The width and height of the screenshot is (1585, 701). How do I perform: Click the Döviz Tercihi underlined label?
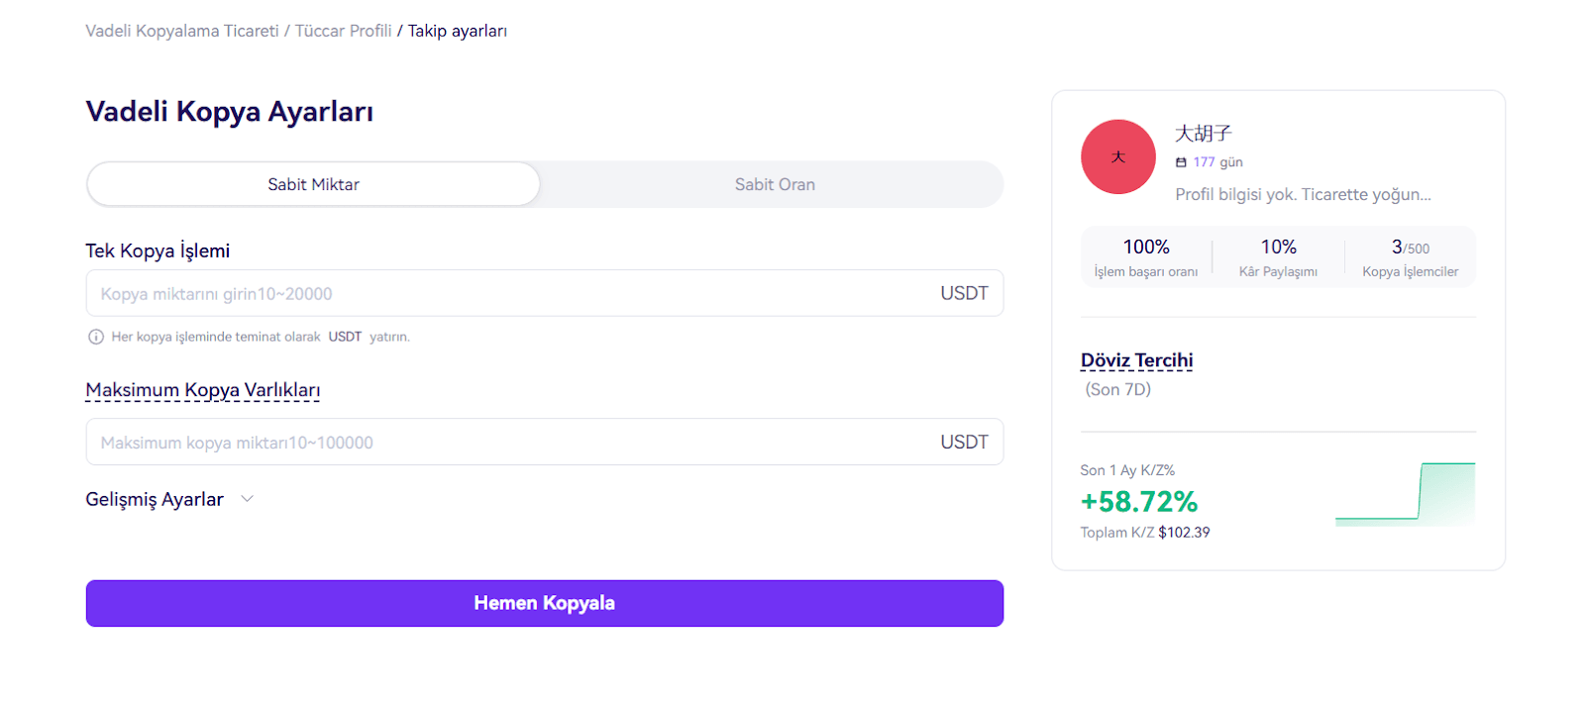coord(1136,360)
